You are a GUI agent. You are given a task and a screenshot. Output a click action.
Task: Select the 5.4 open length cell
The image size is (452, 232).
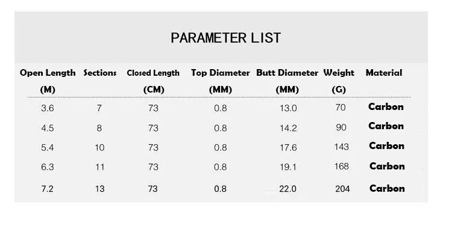(47, 147)
